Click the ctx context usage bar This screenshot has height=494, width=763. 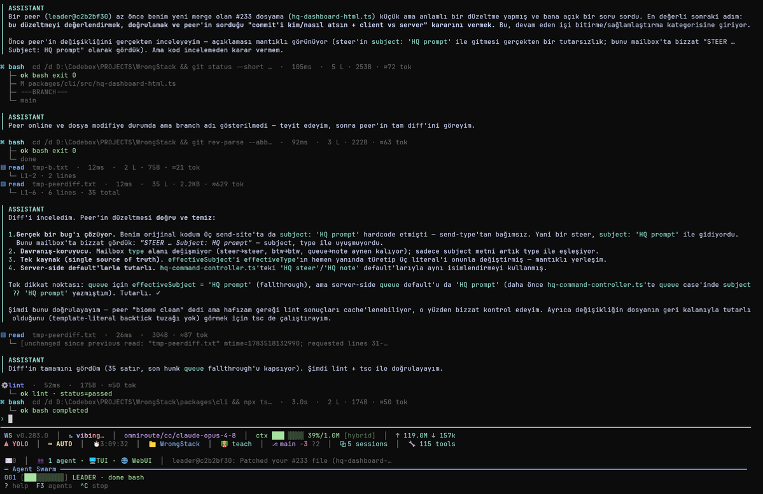pyautogui.click(x=288, y=436)
